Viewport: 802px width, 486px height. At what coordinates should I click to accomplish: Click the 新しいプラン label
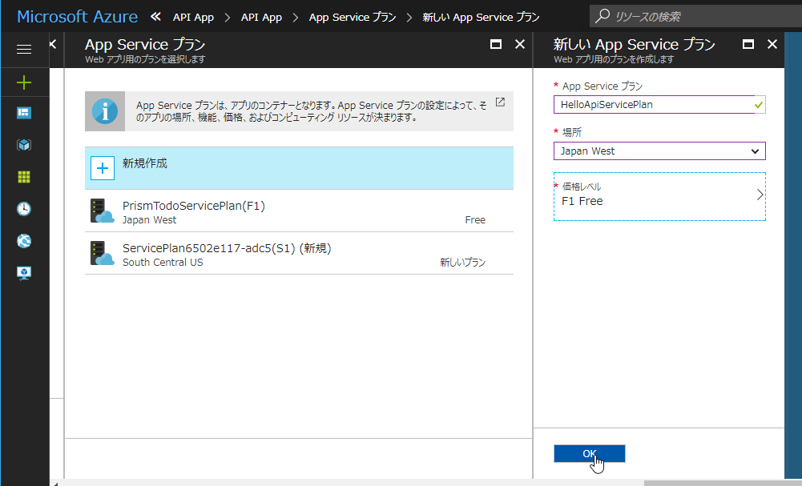coord(462,263)
